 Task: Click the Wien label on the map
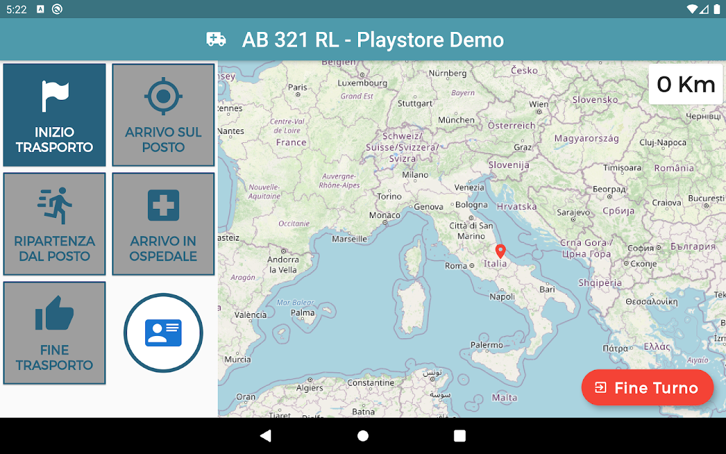click(x=539, y=104)
